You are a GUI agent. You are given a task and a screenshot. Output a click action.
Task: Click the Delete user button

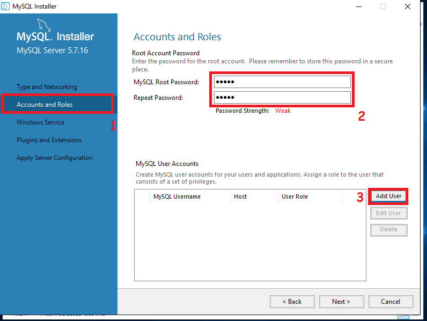(388, 230)
